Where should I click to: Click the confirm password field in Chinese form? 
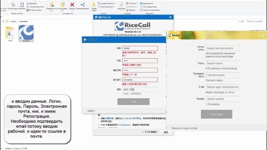140,70
